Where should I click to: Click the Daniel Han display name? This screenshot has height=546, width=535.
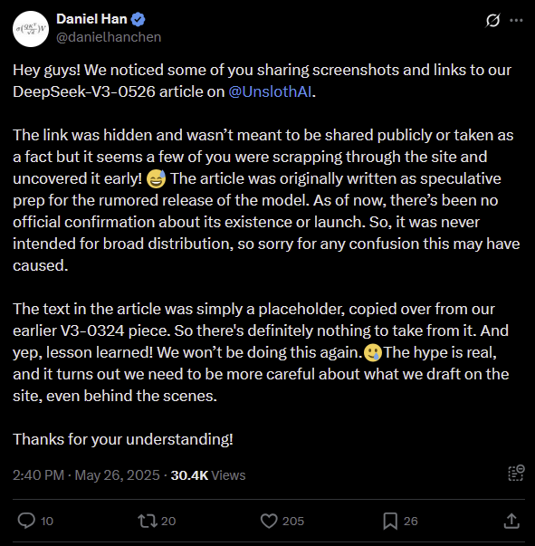[91, 19]
